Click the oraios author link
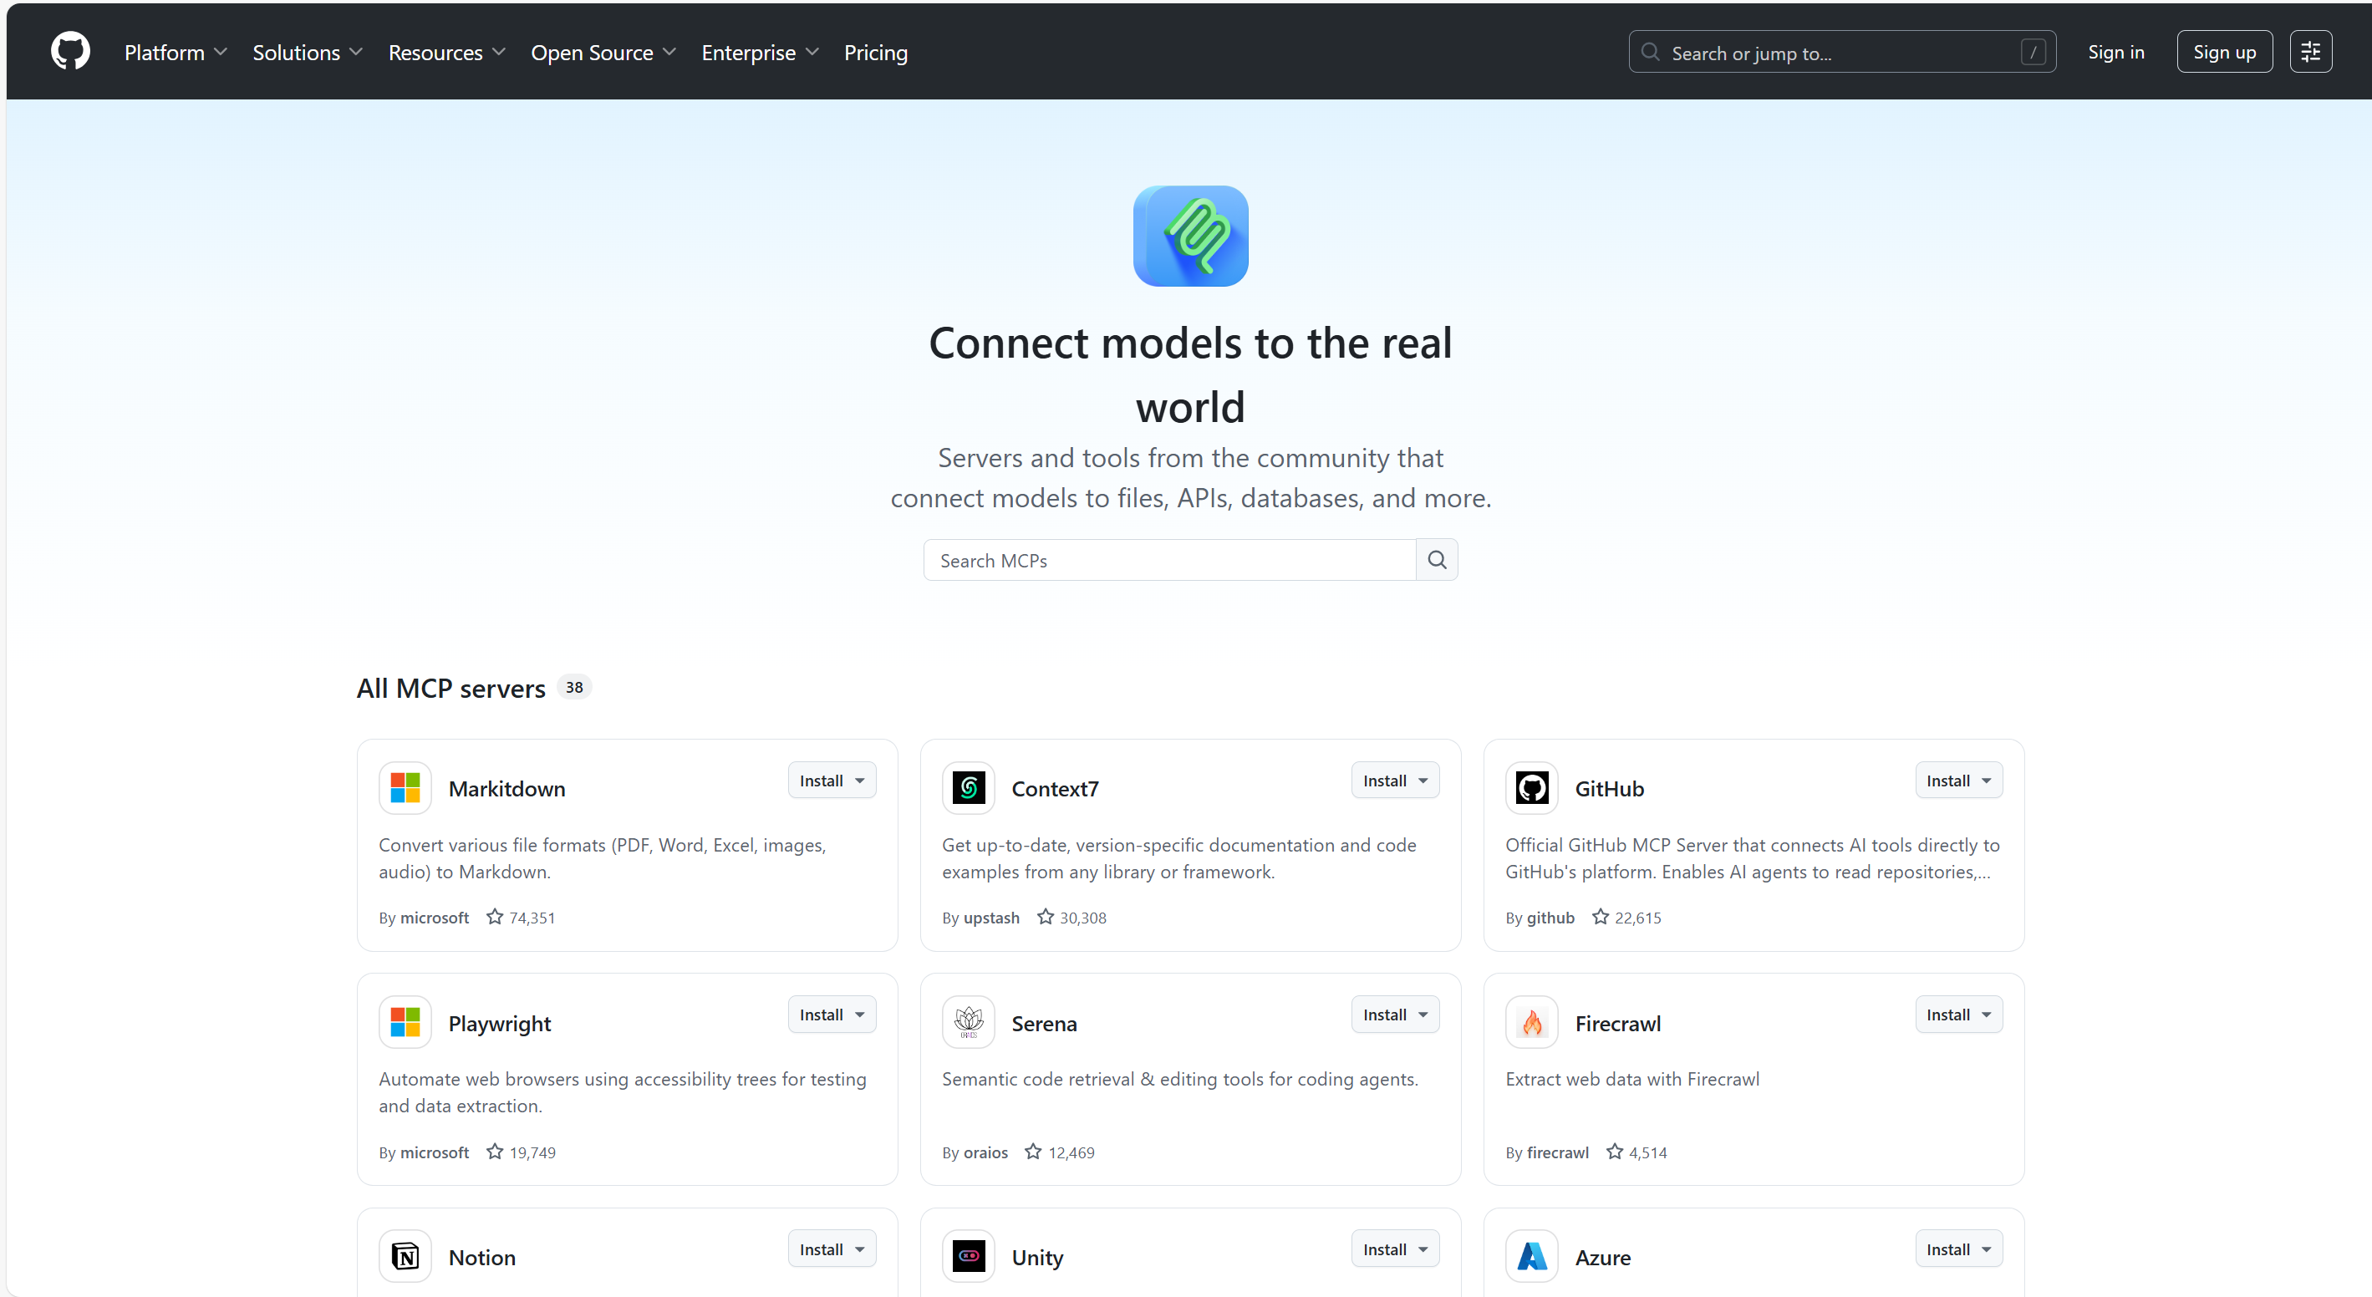The width and height of the screenshot is (2372, 1297). coord(985,1152)
